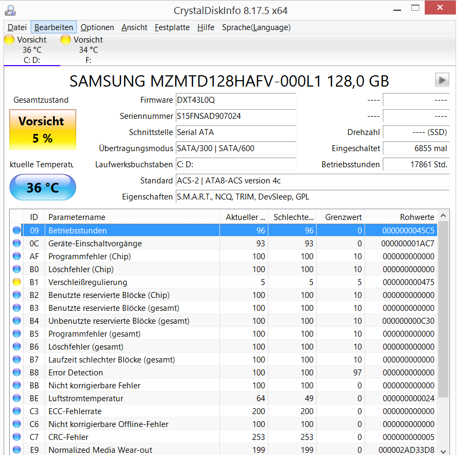This screenshot has height=455, width=457.
Task: Open the Sprache(Language) menu
Action: coord(256,27)
